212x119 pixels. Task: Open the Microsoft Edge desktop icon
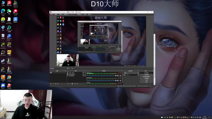tap(3, 12)
